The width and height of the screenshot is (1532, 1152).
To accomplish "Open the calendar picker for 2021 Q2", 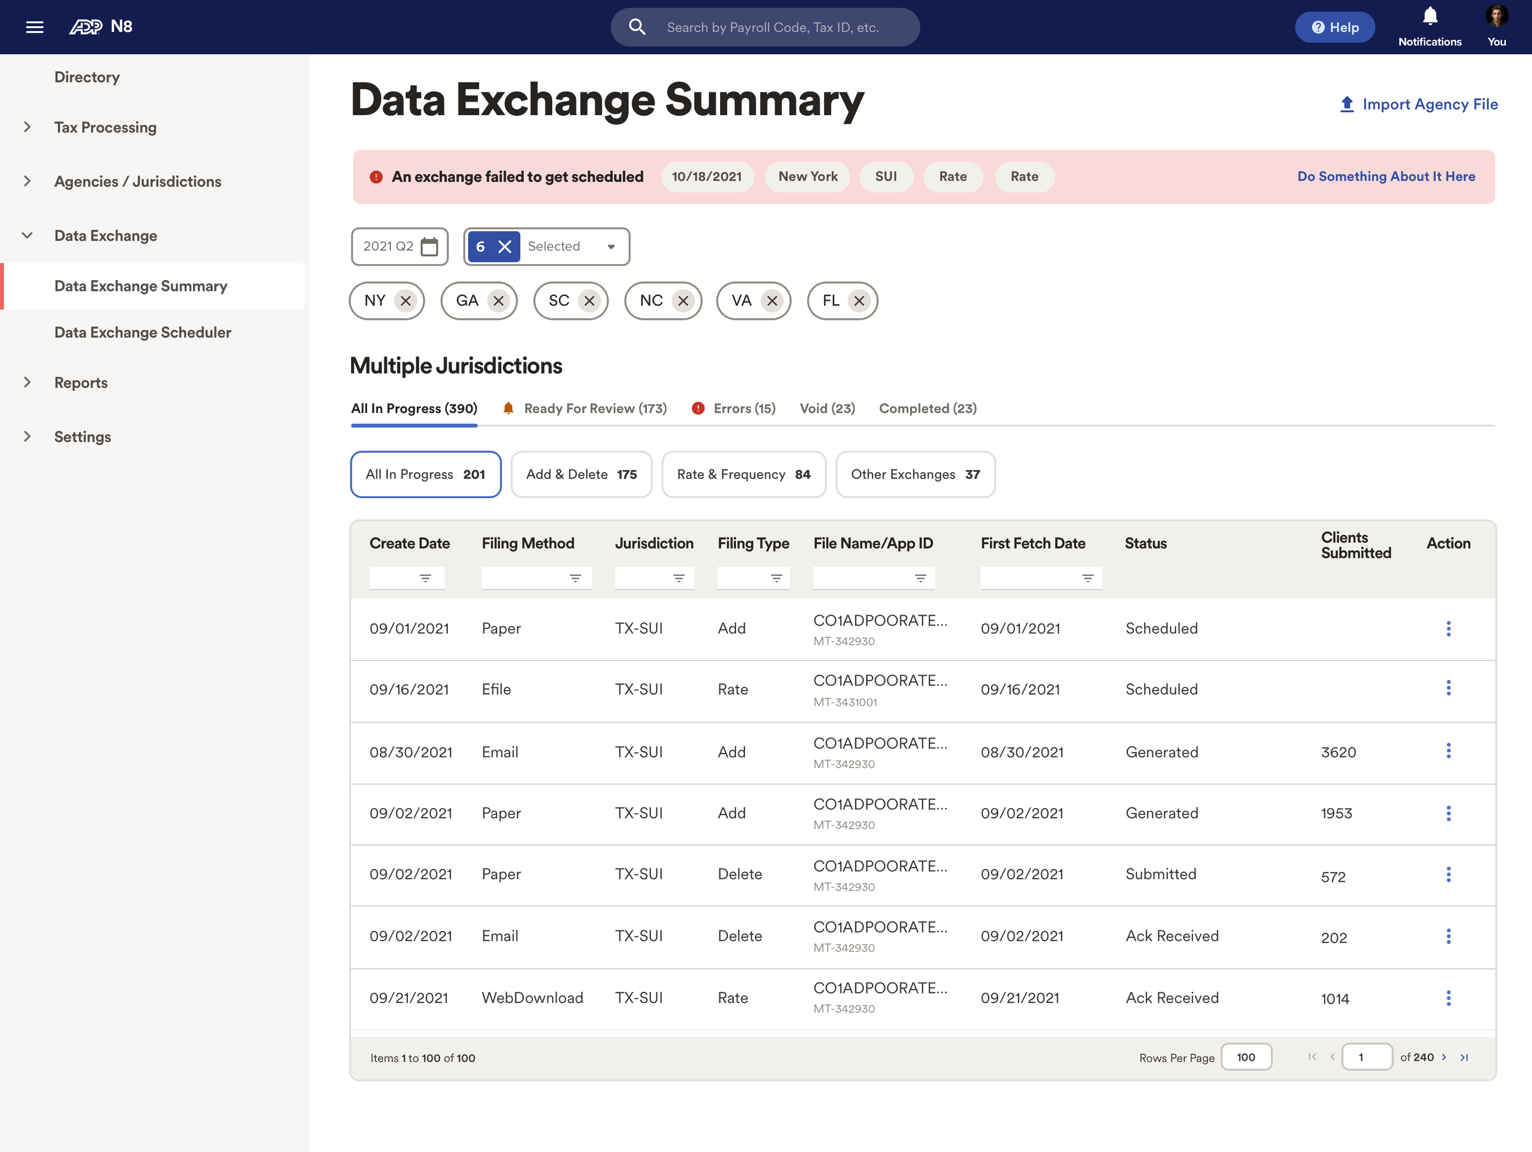I will click(x=430, y=246).
